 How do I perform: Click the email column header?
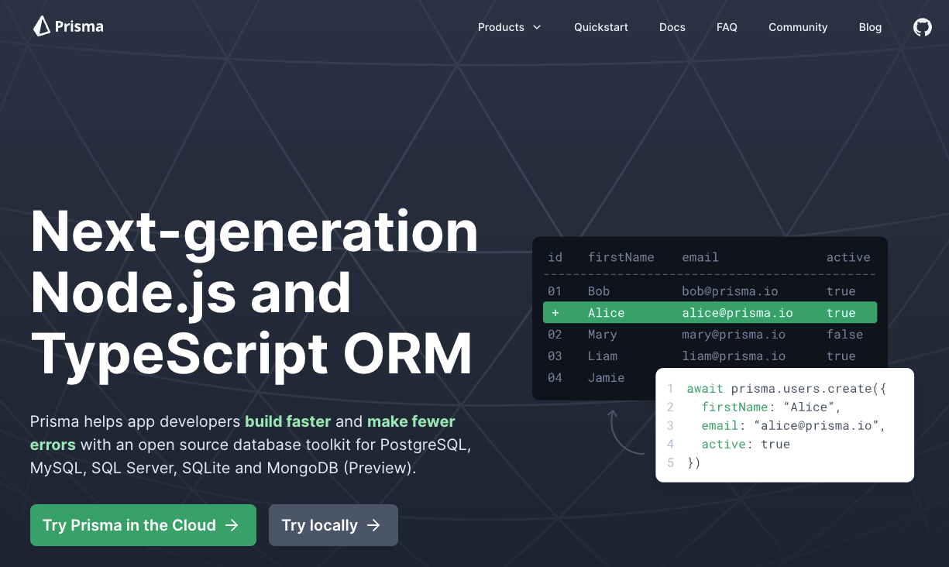(700, 257)
